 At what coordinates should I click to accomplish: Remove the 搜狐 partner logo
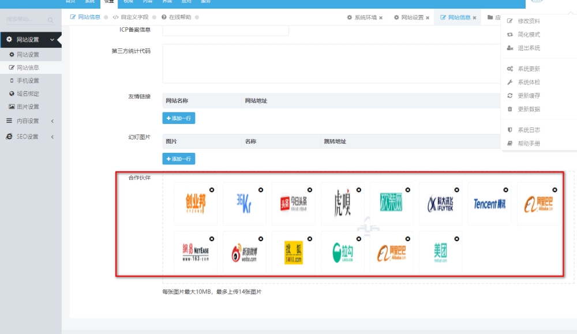(310, 239)
